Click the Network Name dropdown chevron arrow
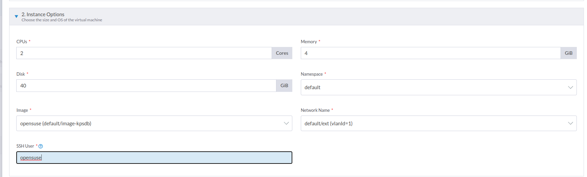This screenshot has width=587, height=177. click(570, 123)
